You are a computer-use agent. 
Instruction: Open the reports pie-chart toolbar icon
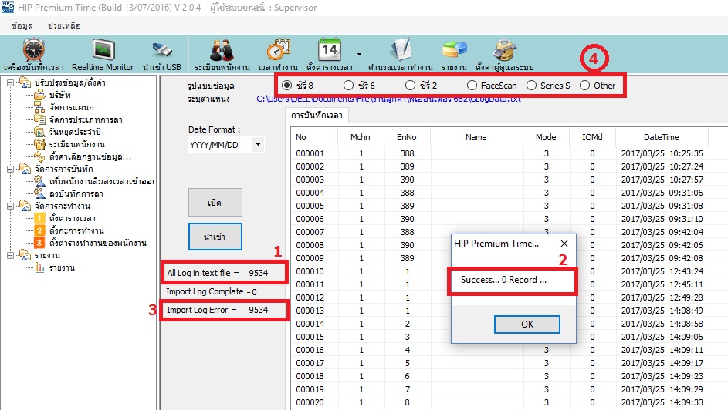tap(454, 49)
